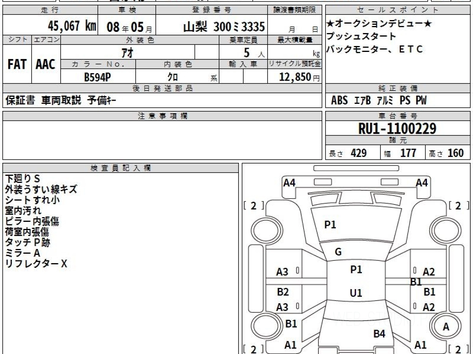Screen dimensions: 473x354
Task: Select inspector note リフレクターX
Action: click(x=36, y=264)
